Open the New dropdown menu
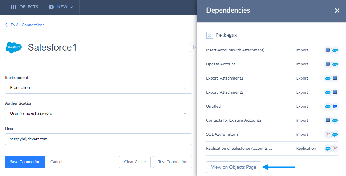This screenshot has height=176, width=346. coord(61,7)
